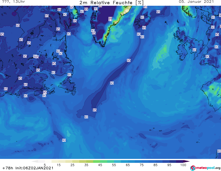Click the title '2m Relative Feuchte [%]'
The width and height of the screenshot is (221, 171).
pos(112,2)
